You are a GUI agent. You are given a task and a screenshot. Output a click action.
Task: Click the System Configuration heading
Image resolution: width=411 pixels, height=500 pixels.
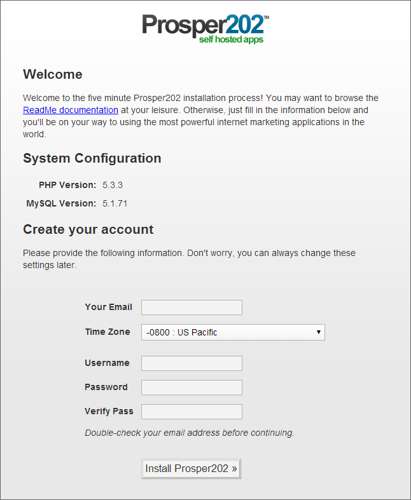92,158
